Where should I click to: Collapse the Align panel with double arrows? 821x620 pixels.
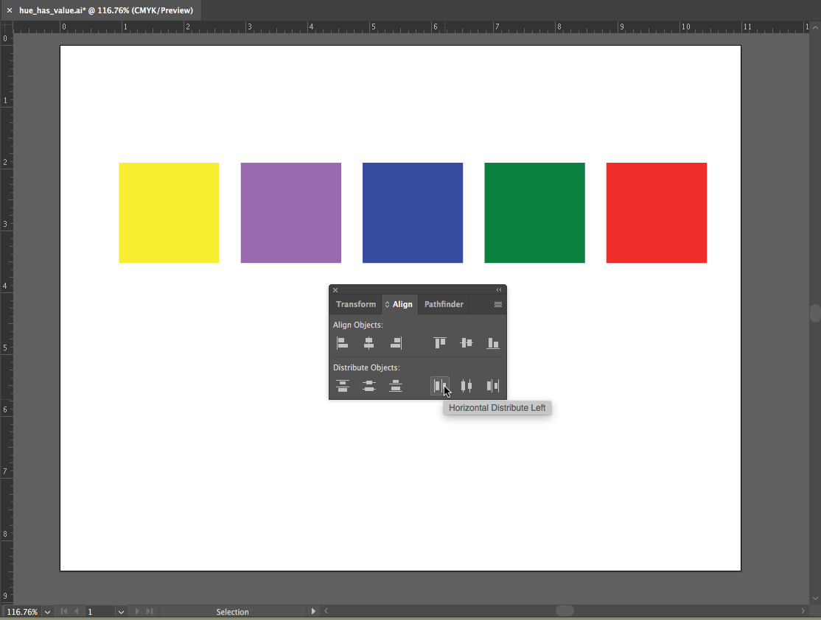pos(499,290)
